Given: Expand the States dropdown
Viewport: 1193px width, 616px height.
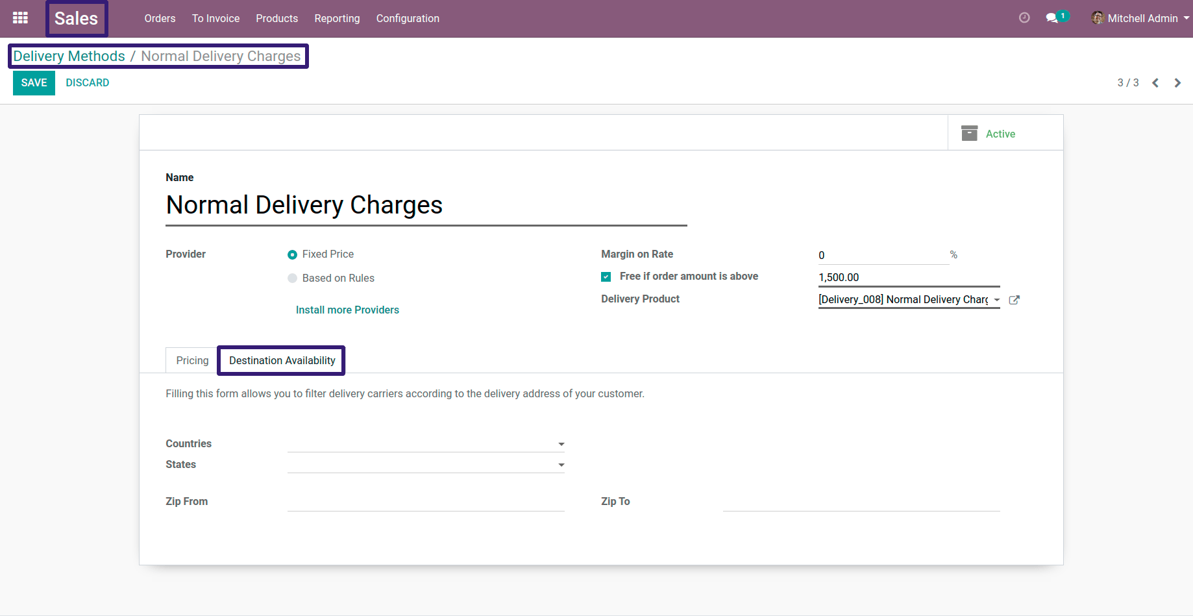Looking at the screenshot, I should pyautogui.click(x=561, y=465).
